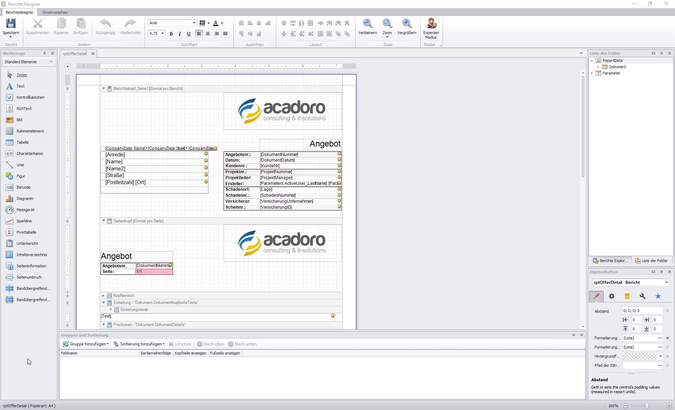Screen dimensions: 675x410
Task: Toggle italic formatting
Action: 180,34
